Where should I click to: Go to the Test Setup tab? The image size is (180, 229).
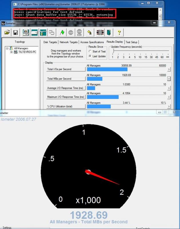coord(131,42)
